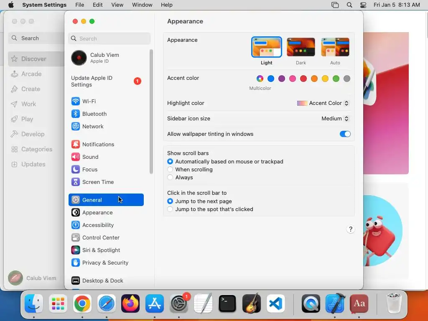428x321 pixels.
Task: Open the Window menu
Action: [142, 5]
